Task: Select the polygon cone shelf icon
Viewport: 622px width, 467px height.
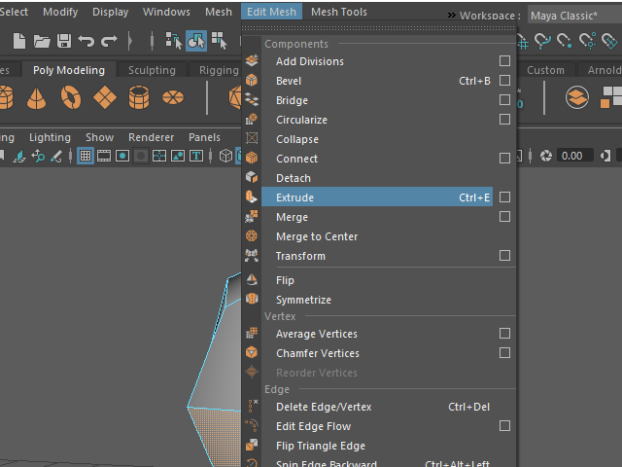Action: (36, 98)
